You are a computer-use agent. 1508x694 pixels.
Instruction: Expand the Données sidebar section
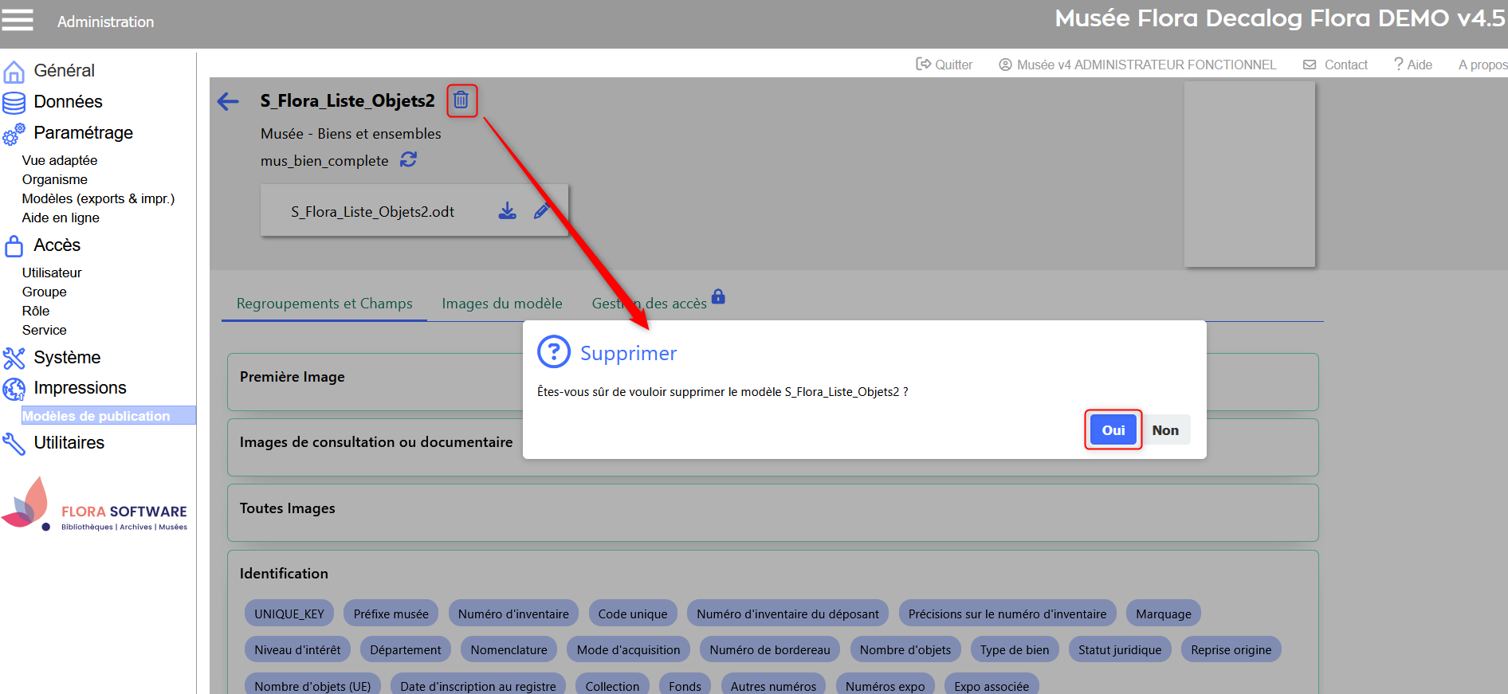pyautogui.click(x=68, y=102)
